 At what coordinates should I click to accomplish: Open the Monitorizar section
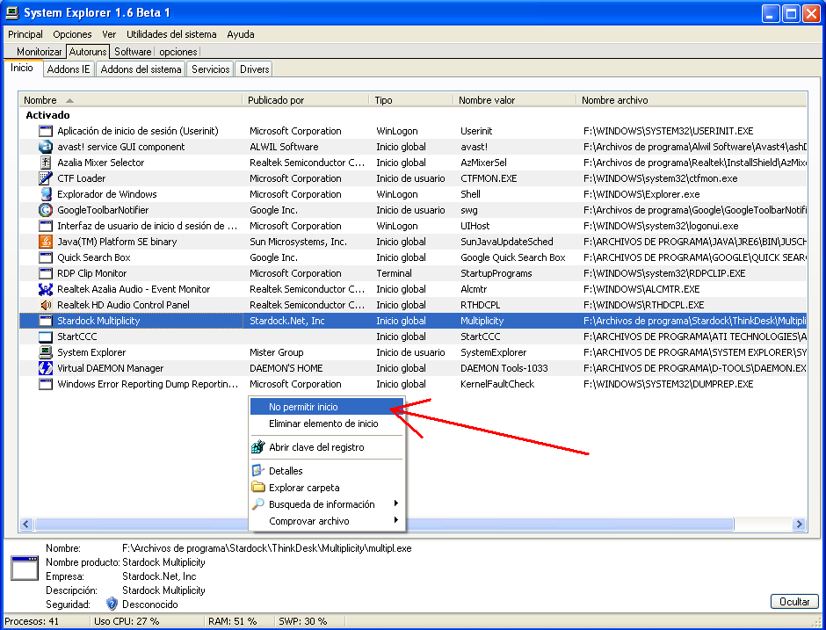coord(39,52)
